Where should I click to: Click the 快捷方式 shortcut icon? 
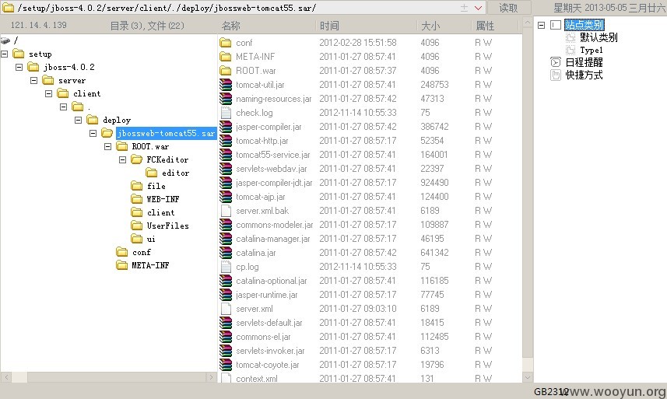tap(556, 75)
